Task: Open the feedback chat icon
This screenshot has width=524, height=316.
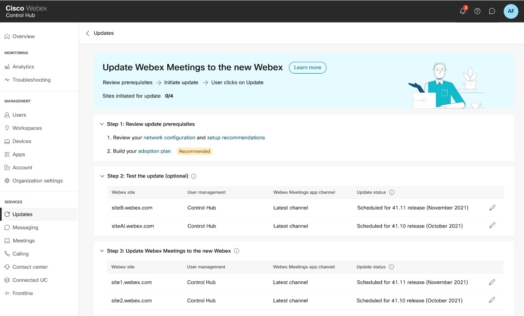Action: pos(492,11)
